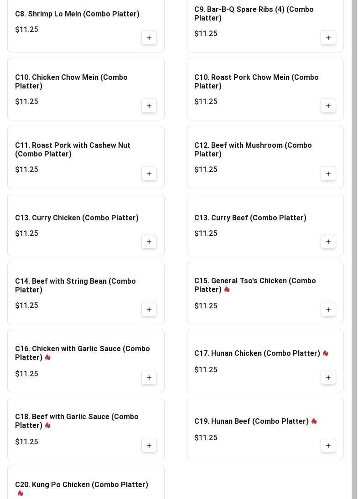Add C9 Bar-B-Q Spare Ribs to cart

328,38
